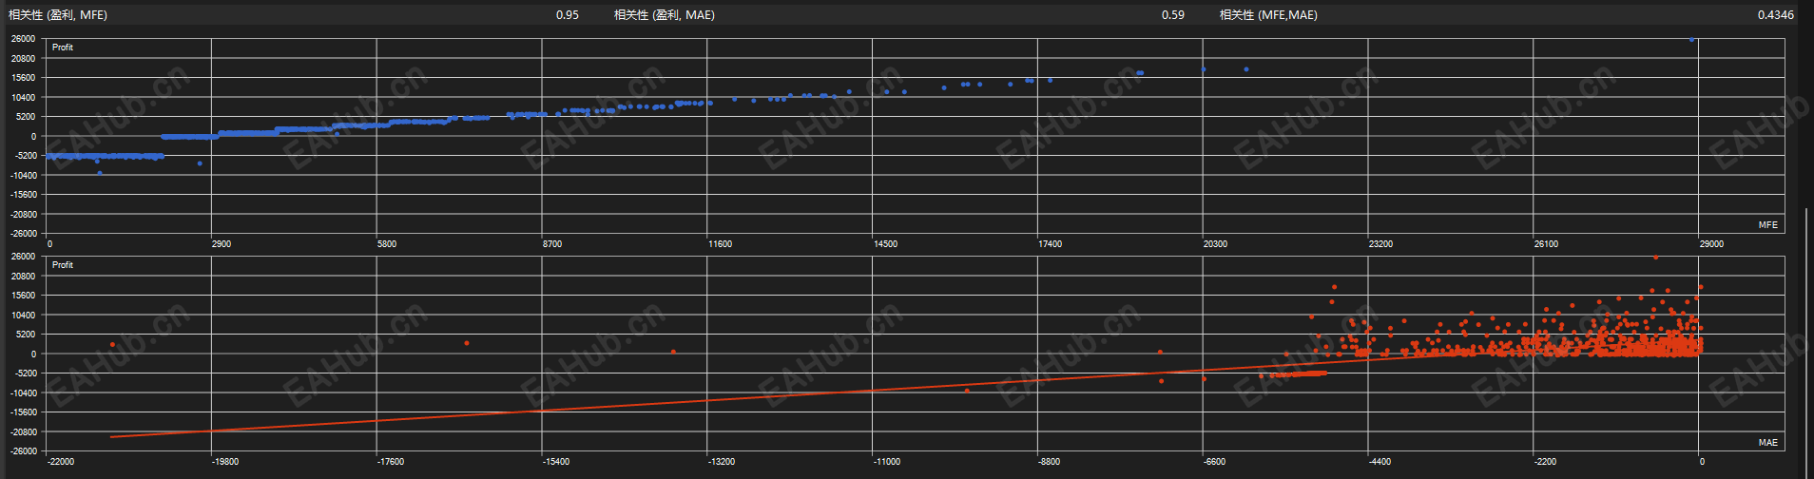Click x-axis tick -8800 under MAE chart
Image resolution: width=1814 pixels, height=479 pixels.
(x=1050, y=462)
